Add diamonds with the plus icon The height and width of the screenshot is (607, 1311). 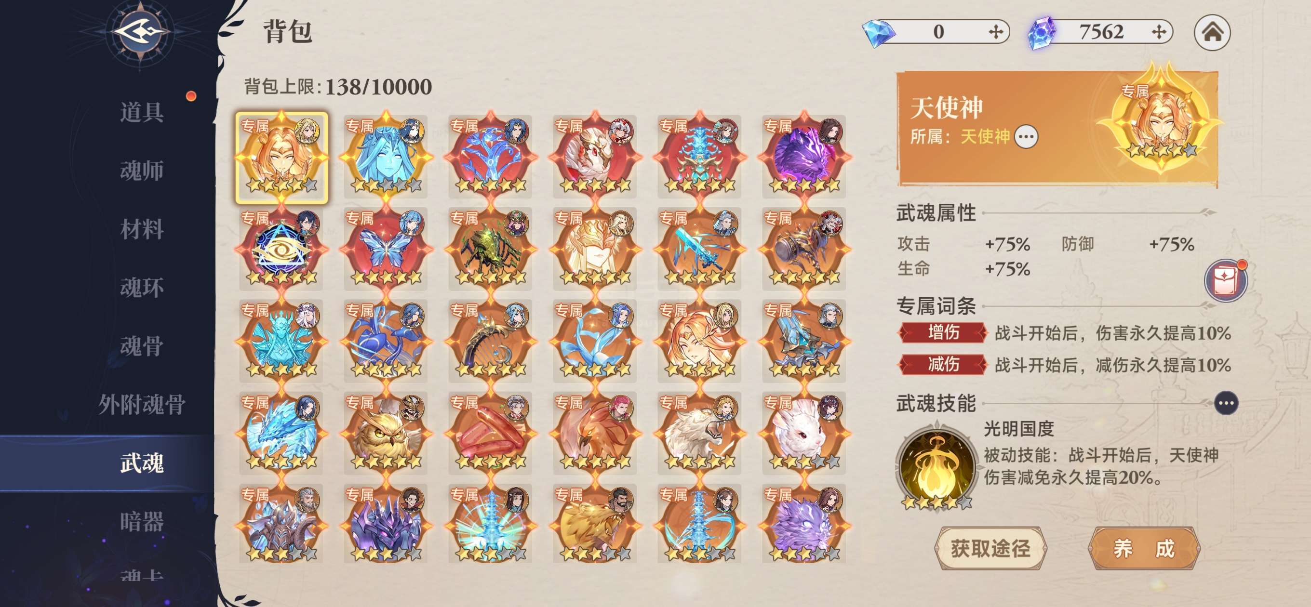(x=995, y=32)
